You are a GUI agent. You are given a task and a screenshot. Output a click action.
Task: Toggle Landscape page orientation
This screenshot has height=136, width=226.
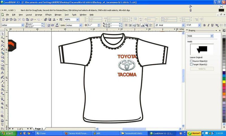click(52, 25)
